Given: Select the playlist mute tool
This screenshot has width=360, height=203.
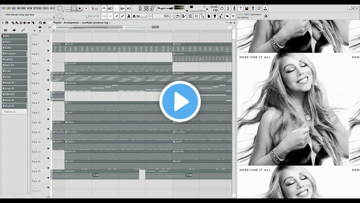Looking at the screenshot, I should pyautogui.click(x=25, y=23).
